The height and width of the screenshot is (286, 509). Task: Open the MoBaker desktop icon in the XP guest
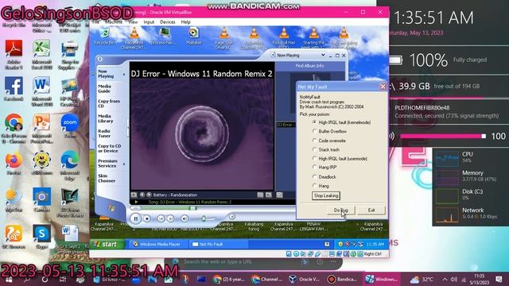coord(194,36)
